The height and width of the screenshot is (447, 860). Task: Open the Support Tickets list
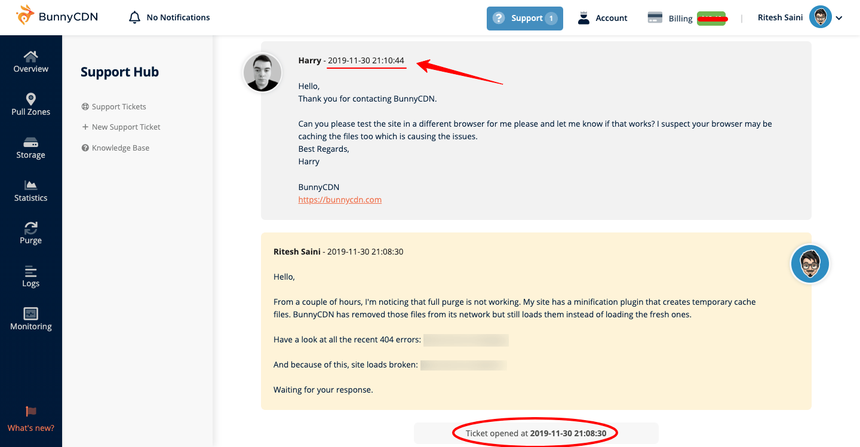point(119,106)
